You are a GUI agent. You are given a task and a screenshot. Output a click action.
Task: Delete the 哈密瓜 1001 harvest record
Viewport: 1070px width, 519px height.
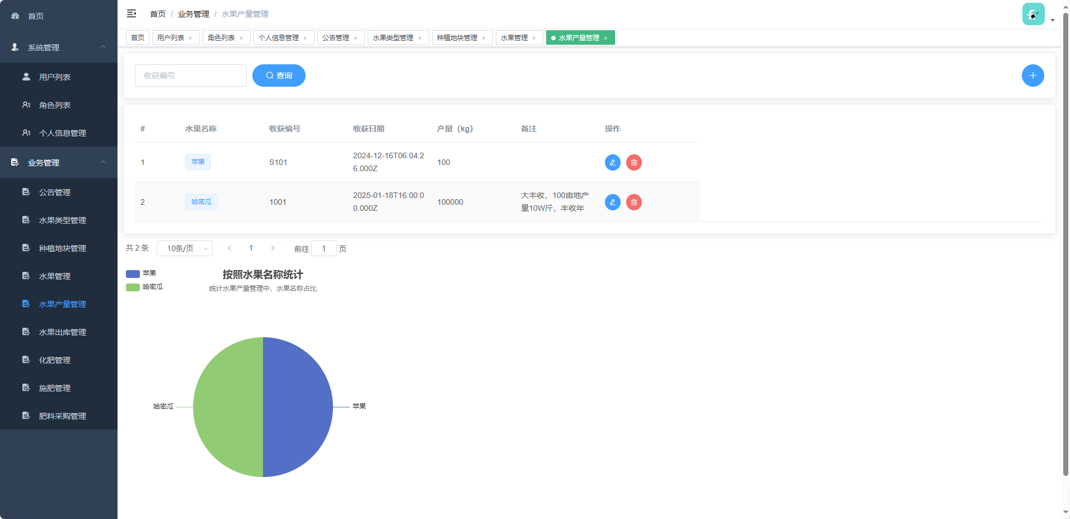[x=633, y=202]
